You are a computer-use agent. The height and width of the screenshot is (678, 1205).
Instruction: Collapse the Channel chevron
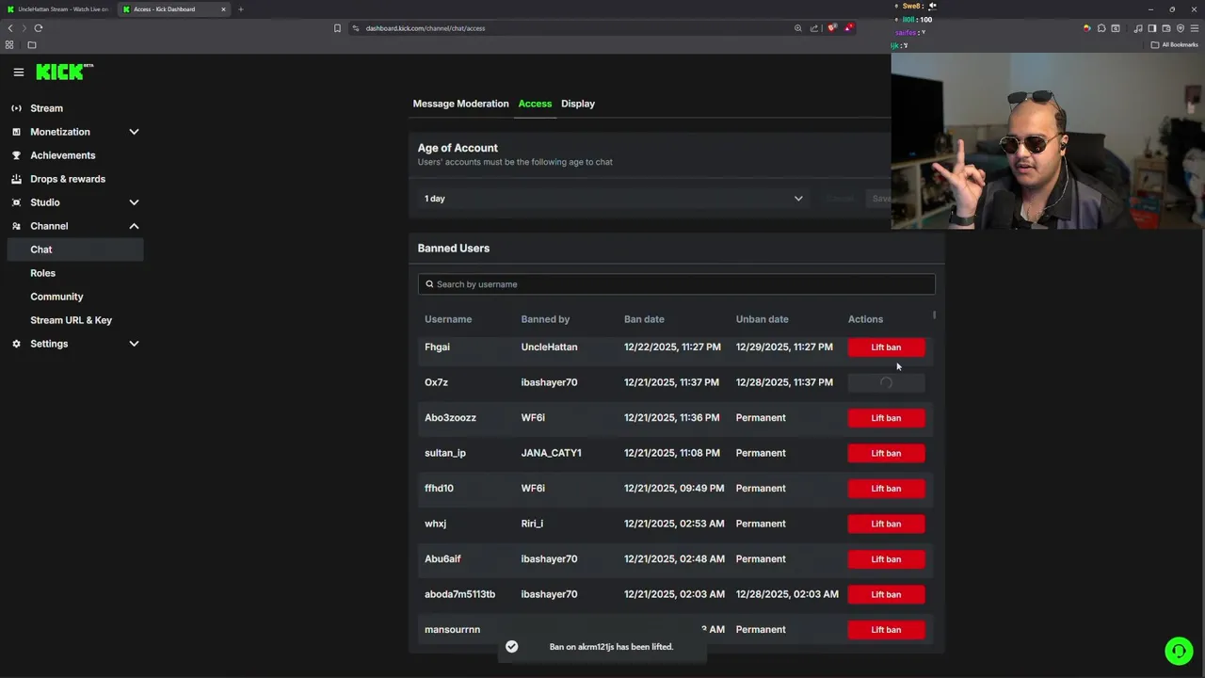(x=134, y=226)
